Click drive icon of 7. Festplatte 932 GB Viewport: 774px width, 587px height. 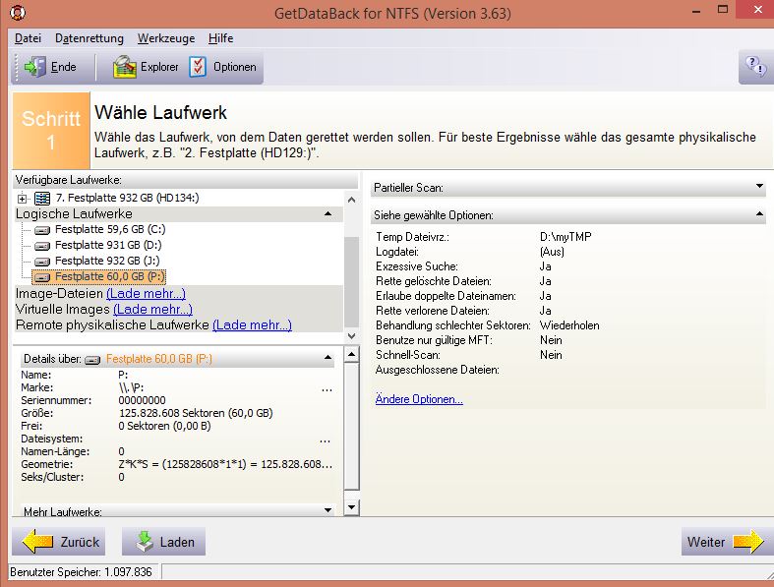tap(42, 199)
